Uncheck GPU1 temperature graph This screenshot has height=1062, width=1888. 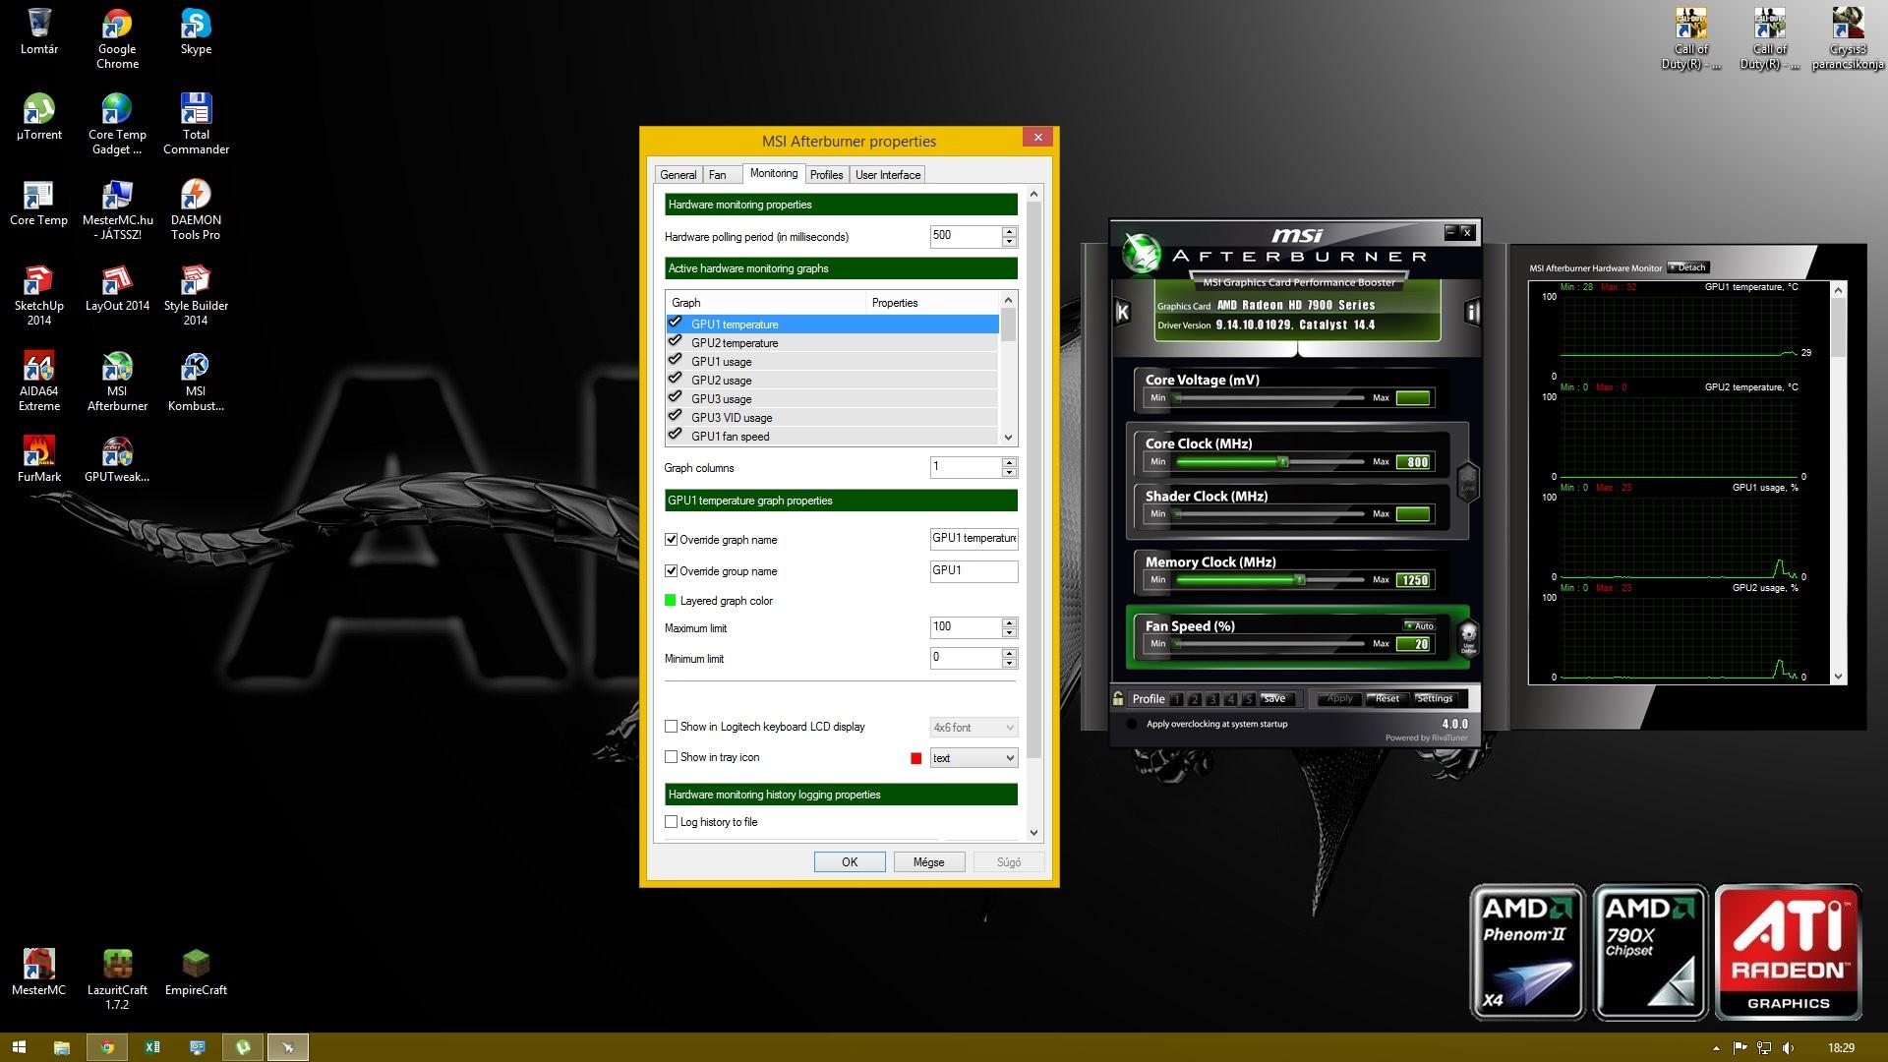point(675,323)
